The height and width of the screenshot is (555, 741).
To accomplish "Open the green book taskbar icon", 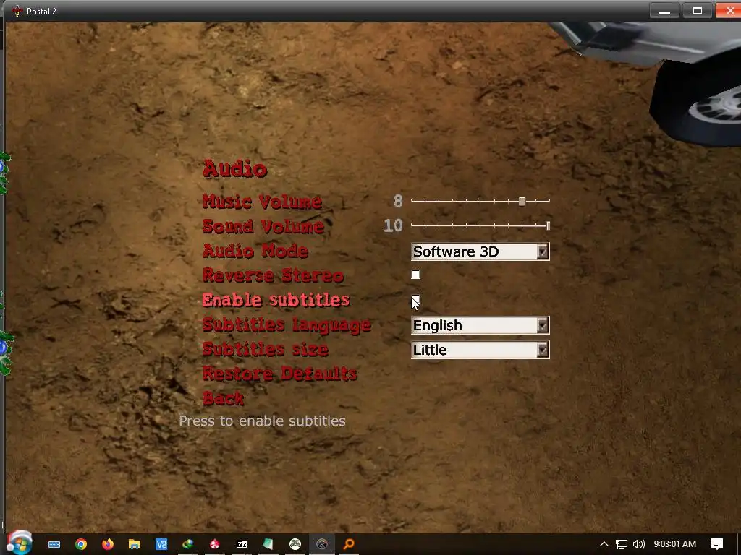I will click(x=268, y=544).
